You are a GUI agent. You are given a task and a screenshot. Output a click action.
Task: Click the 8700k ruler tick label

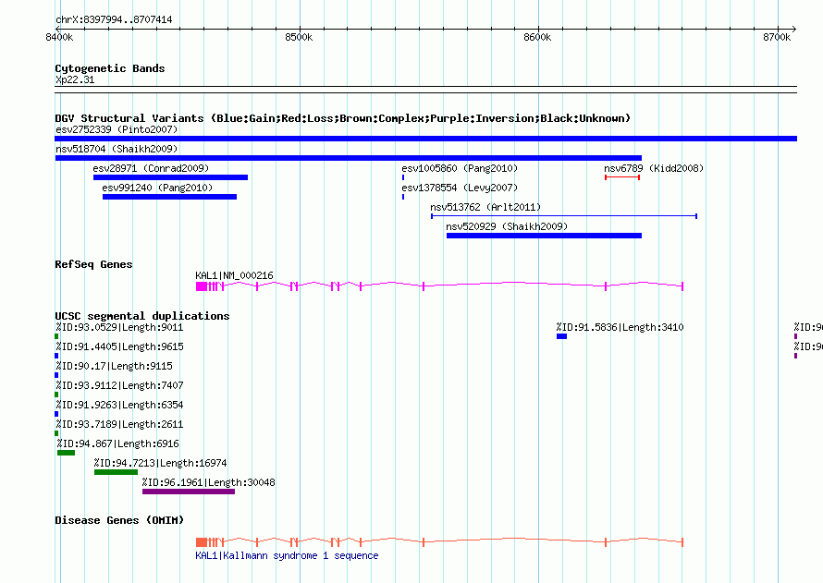tap(777, 37)
